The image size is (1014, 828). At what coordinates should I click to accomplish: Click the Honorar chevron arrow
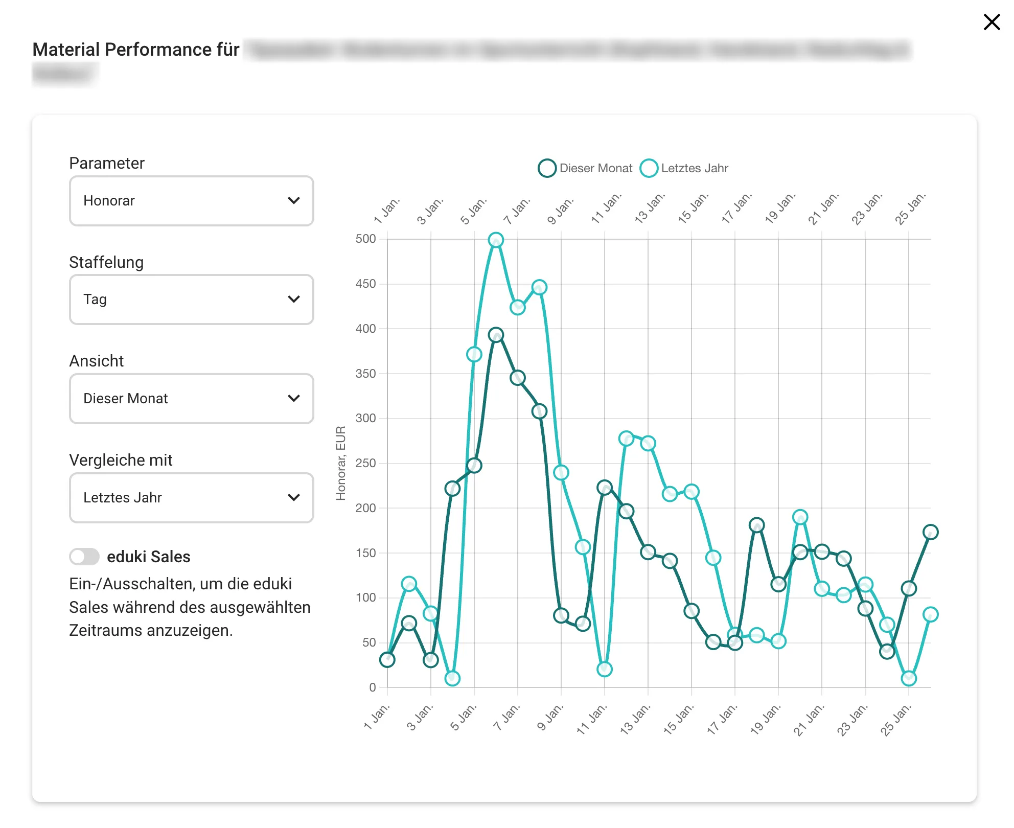click(293, 201)
